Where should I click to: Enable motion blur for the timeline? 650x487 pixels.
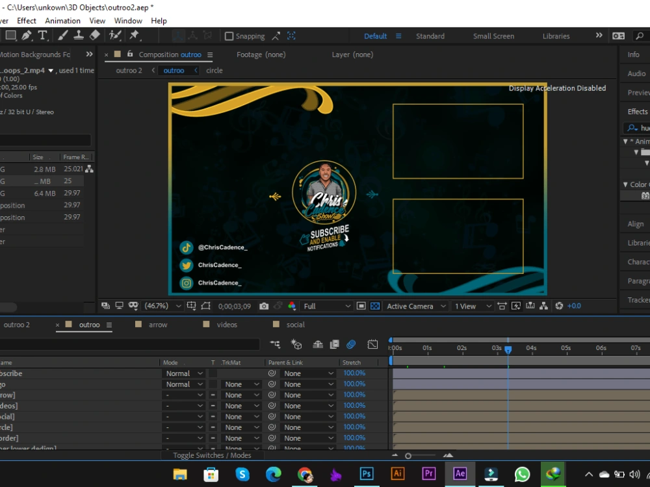pyautogui.click(x=351, y=344)
